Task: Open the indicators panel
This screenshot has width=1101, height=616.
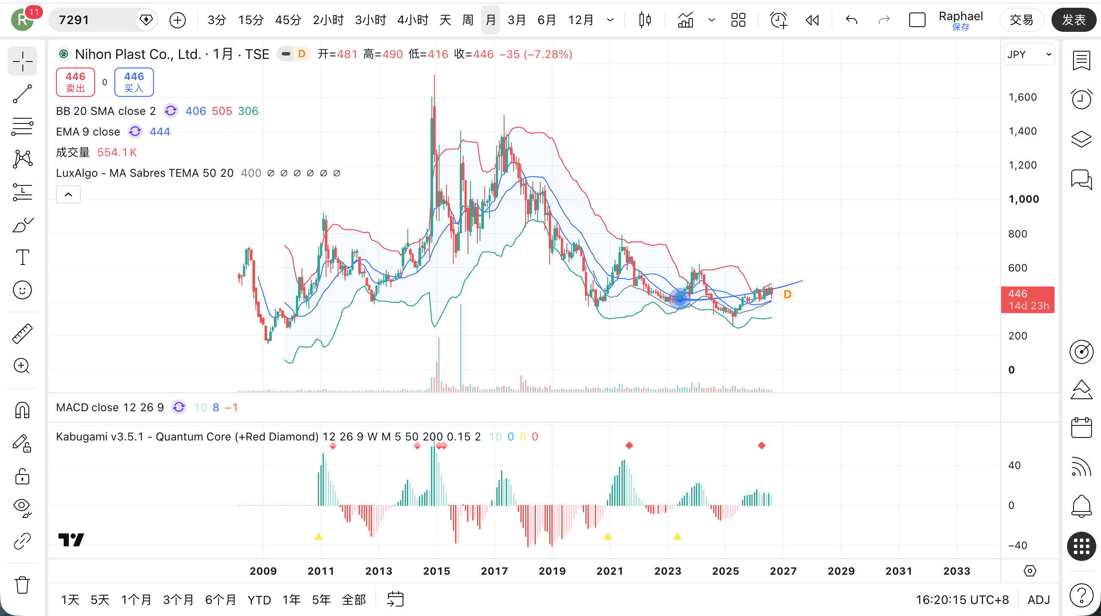Action: (686, 20)
